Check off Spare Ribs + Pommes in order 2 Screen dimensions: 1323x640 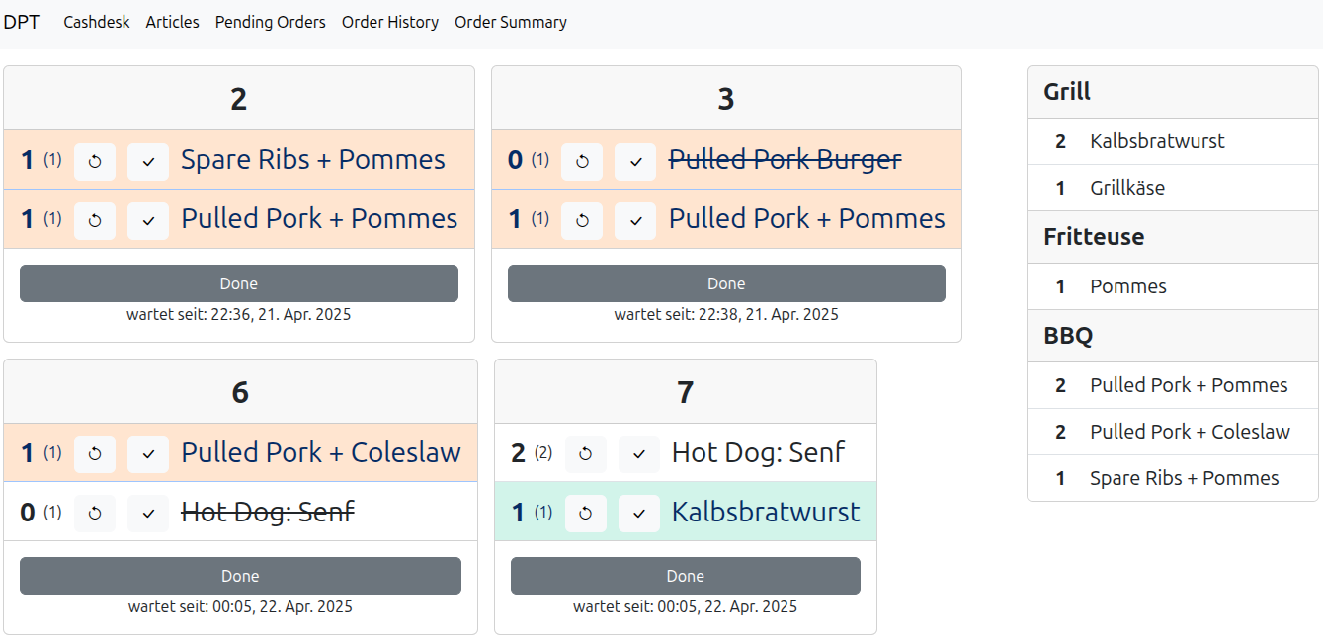click(x=148, y=161)
